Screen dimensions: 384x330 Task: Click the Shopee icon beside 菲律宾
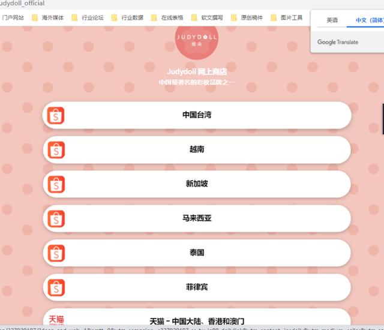tap(56, 287)
